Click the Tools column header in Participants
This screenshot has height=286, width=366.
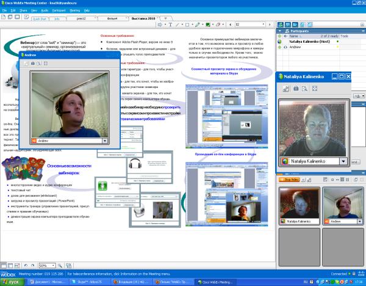[x=344, y=36]
